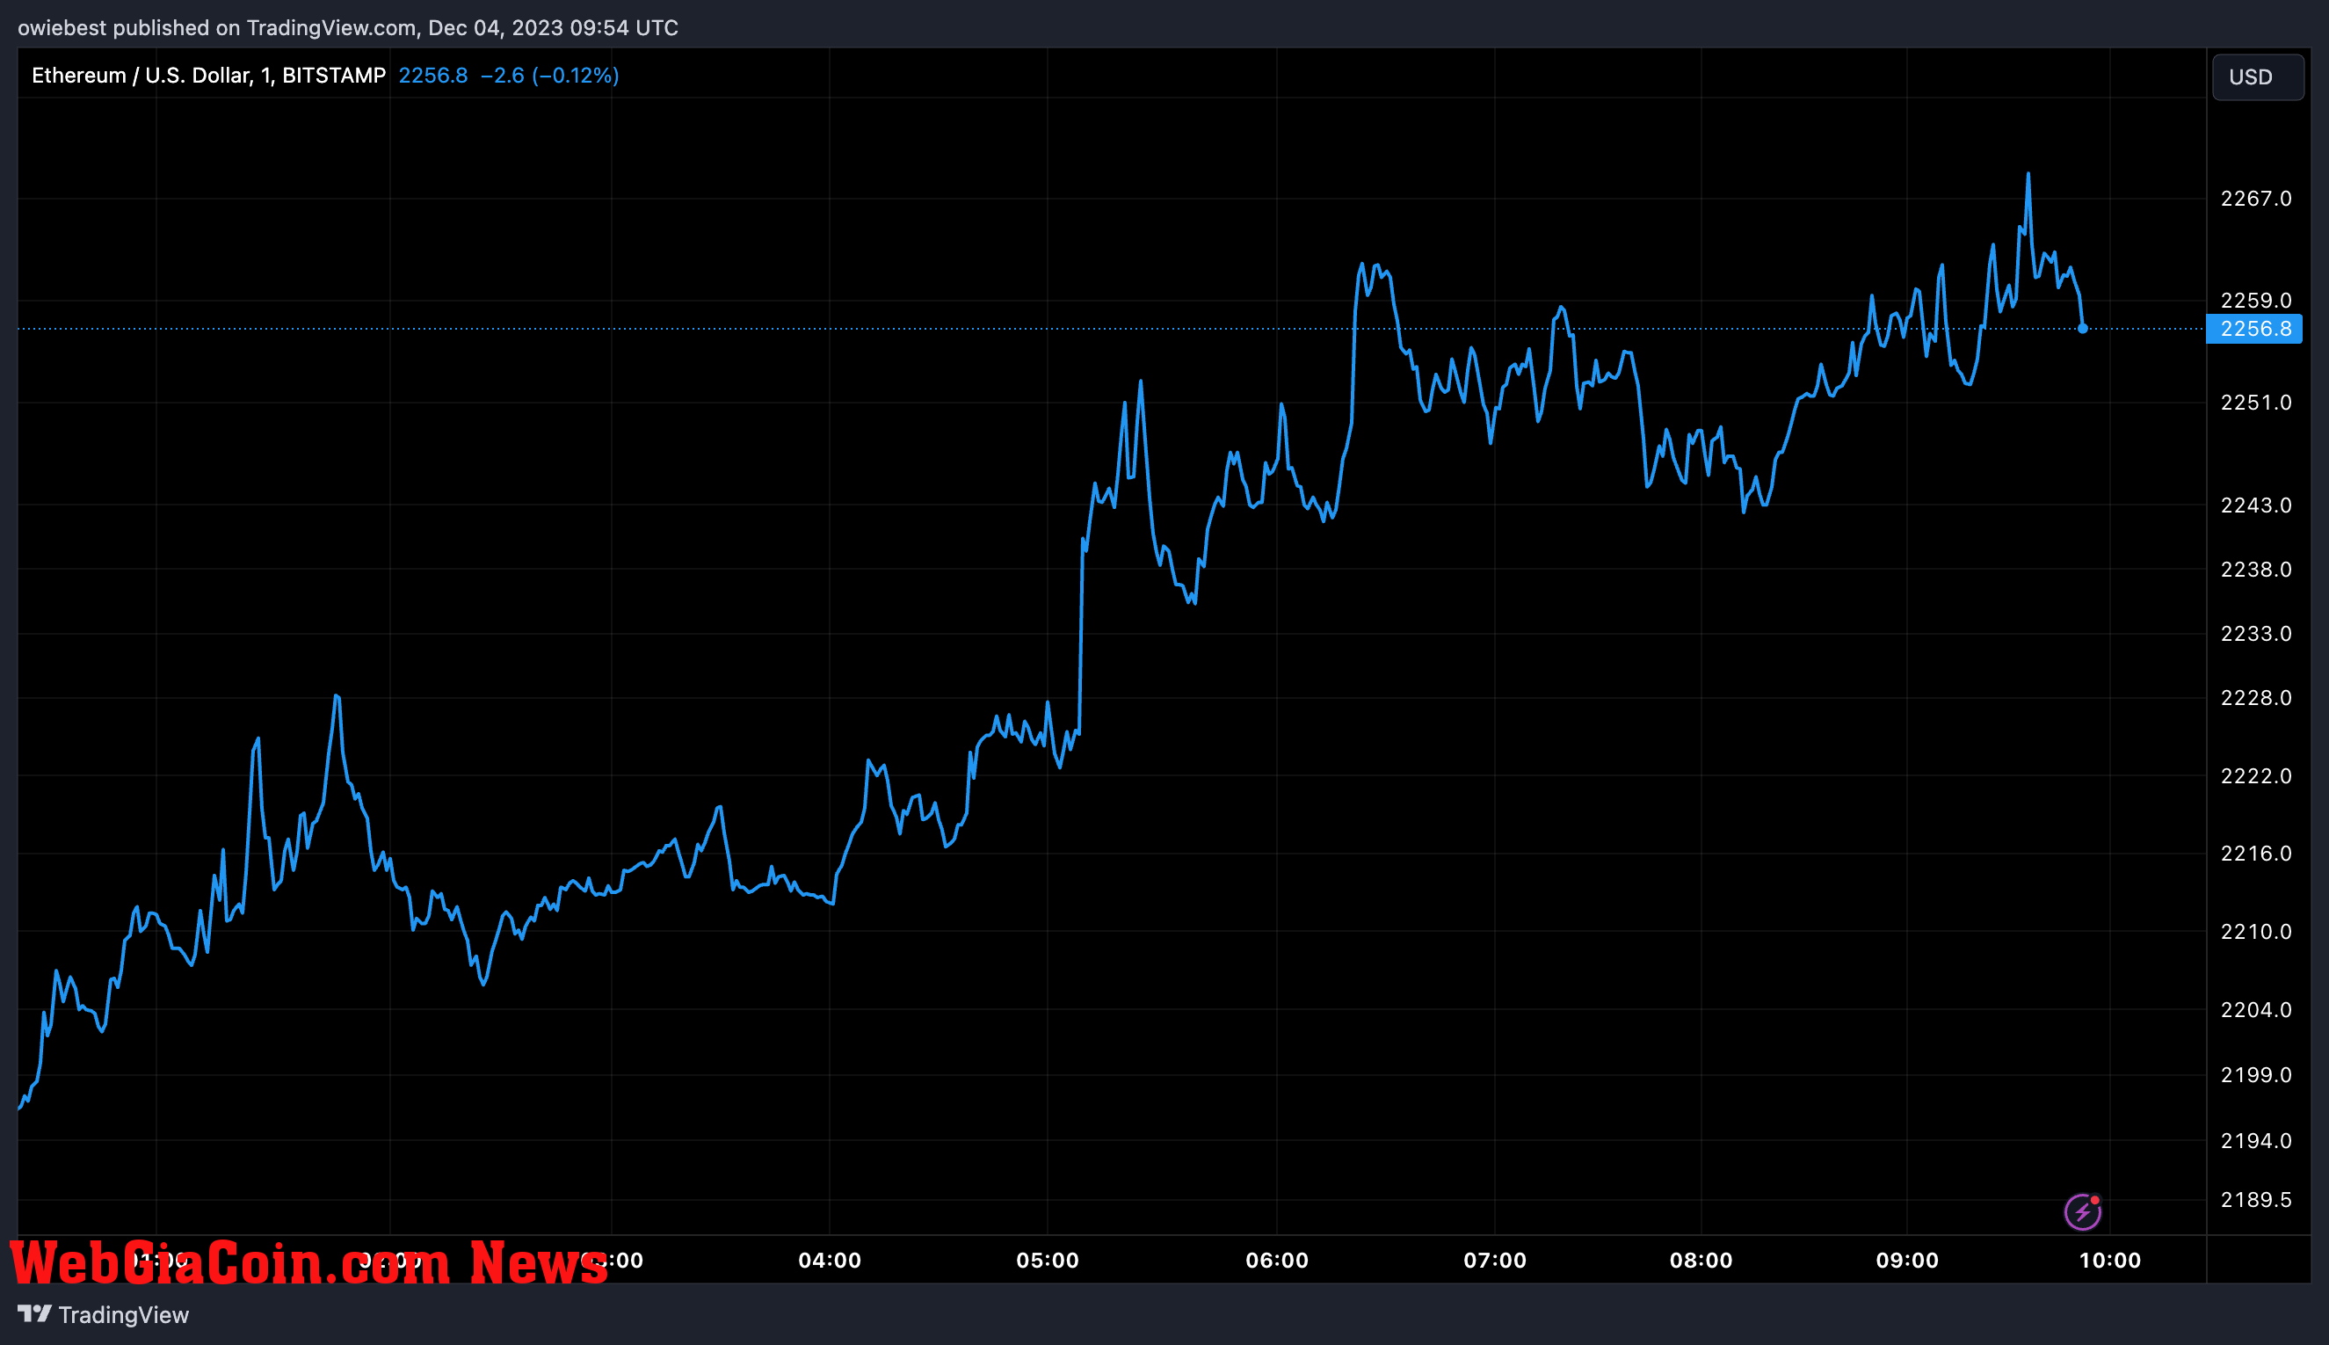Click the 2259.0 price axis label
This screenshot has width=2329, height=1345.
coord(2255,301)
